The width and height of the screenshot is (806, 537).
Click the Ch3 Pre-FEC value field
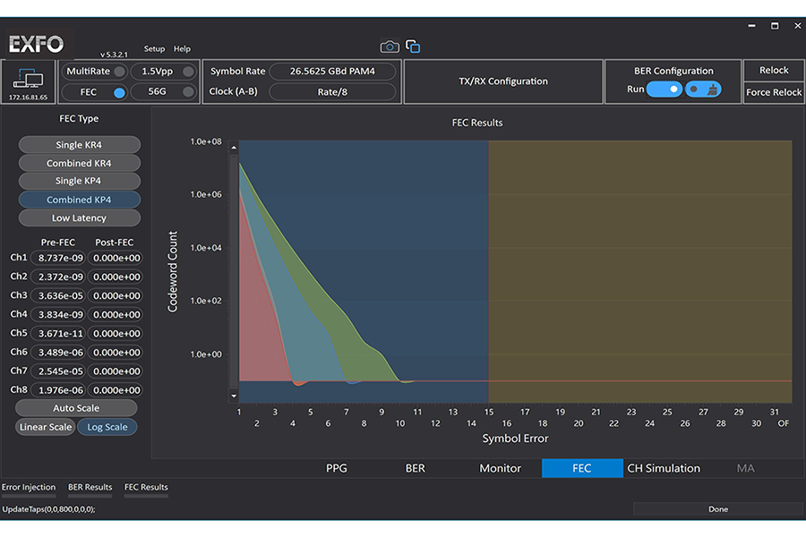coord(61,295)
